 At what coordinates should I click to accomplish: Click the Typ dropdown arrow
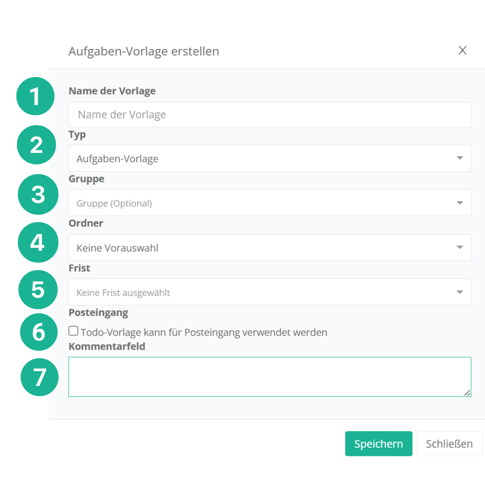pos(460,159)
